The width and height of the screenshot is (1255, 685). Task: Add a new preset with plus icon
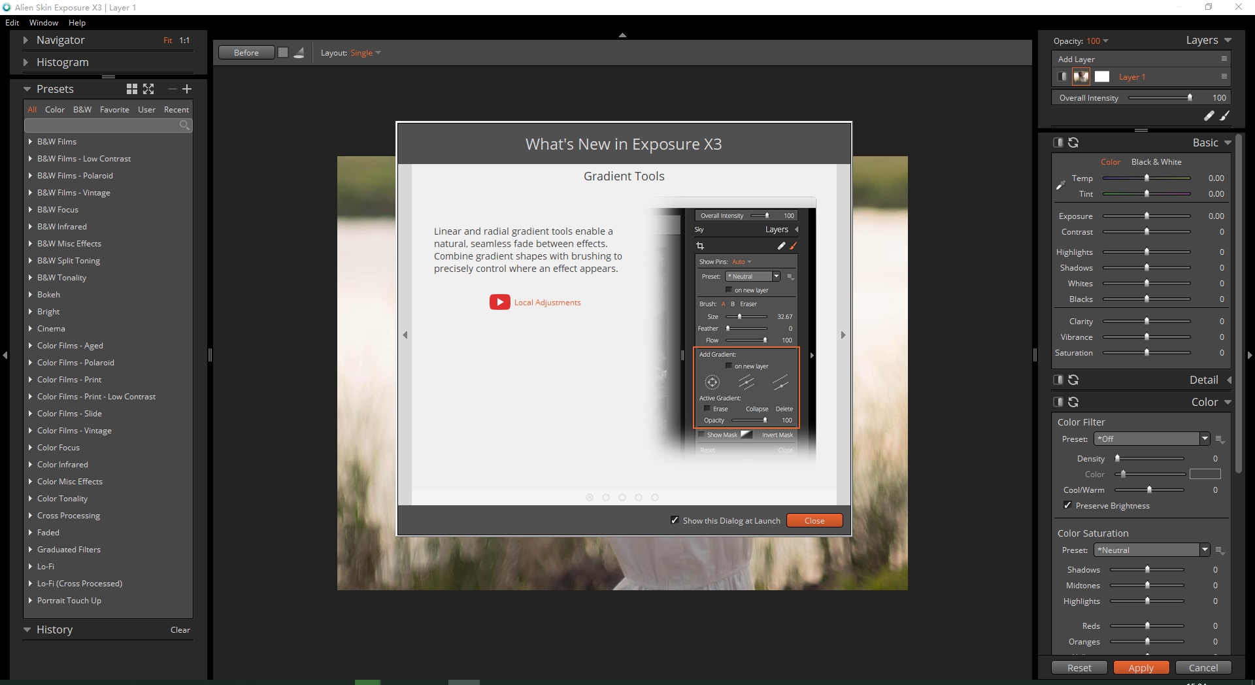[x=187, y=89]
